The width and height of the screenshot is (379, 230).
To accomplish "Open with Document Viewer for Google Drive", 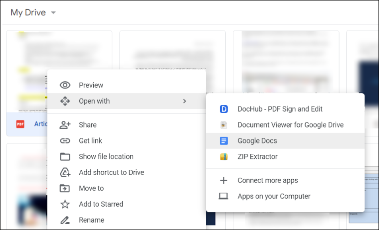I will tap(285, 125).
